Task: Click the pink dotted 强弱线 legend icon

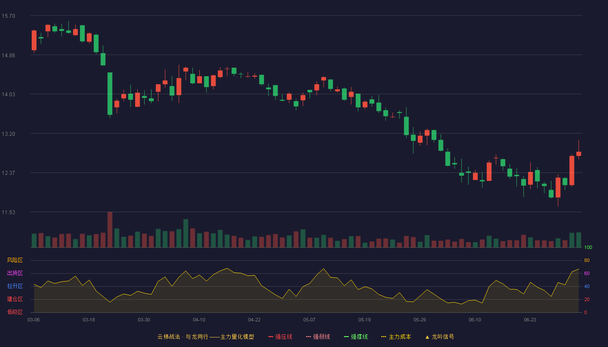Action: tap(308, 337)
